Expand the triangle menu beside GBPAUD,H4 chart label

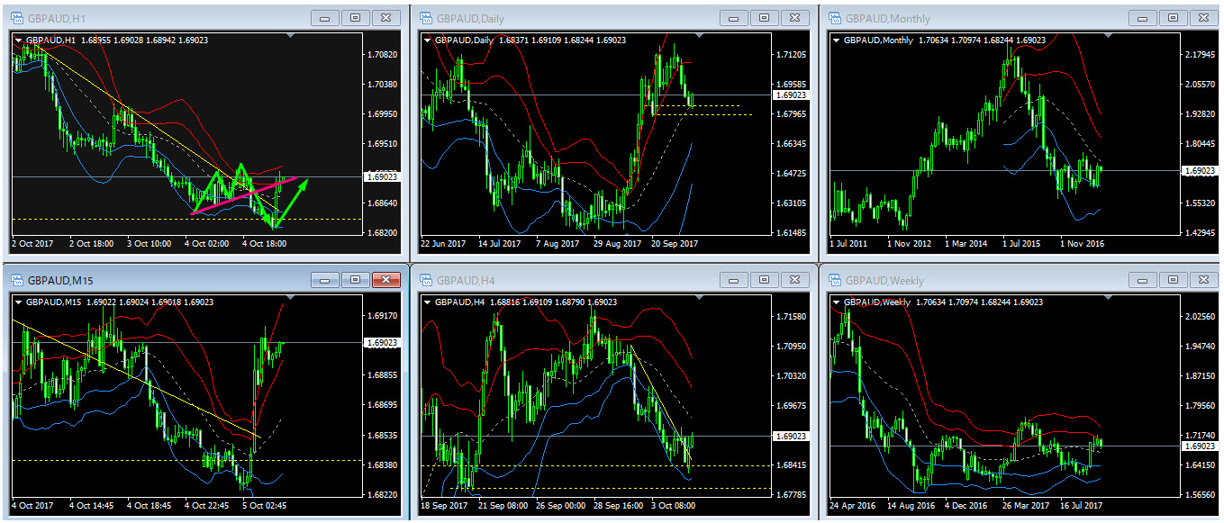tap(427, 302)
